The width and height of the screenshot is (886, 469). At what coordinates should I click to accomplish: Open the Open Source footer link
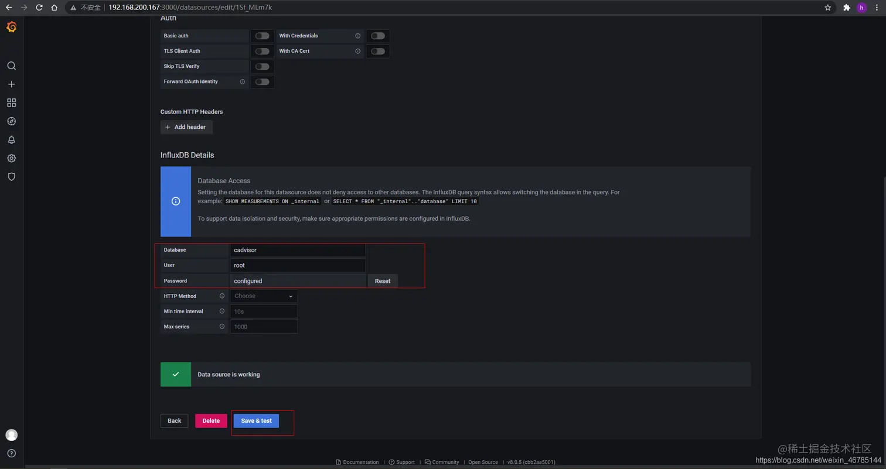483,462
